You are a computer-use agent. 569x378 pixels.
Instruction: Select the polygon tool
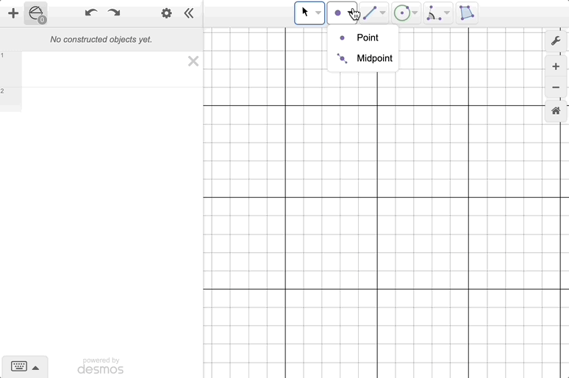(x=466, y=13)
